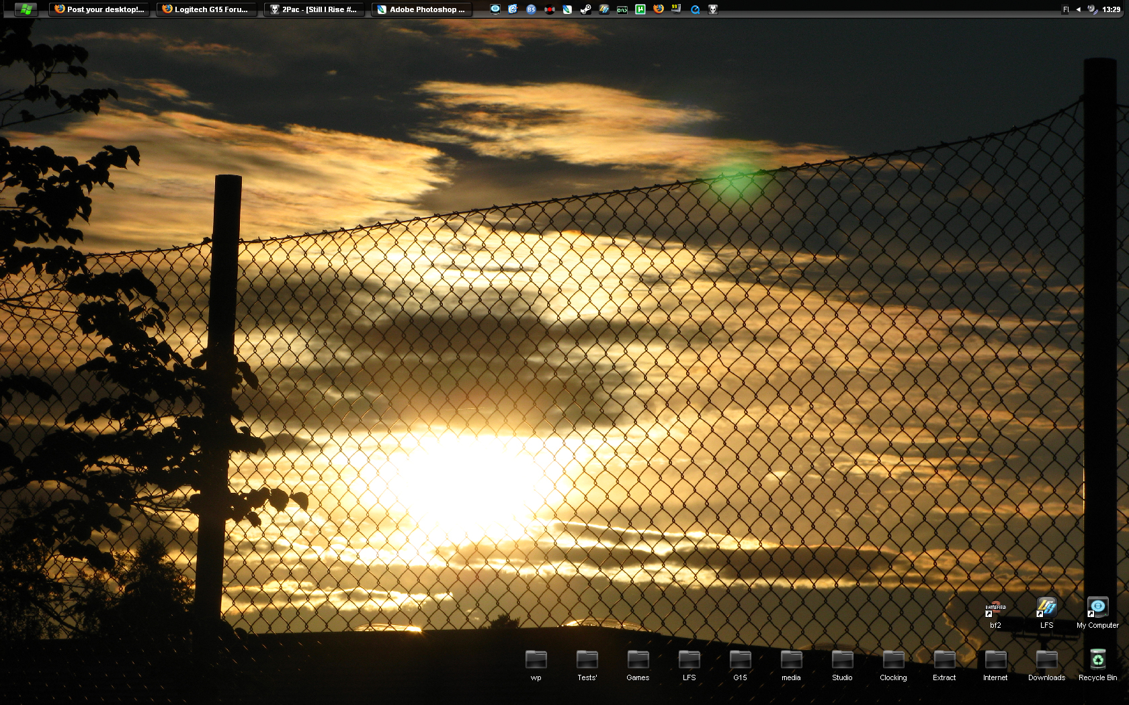Viewport: 1129px width, 705px height.
Task: Select the Recycle Bin desktop icon
Action: (1098, 665)
